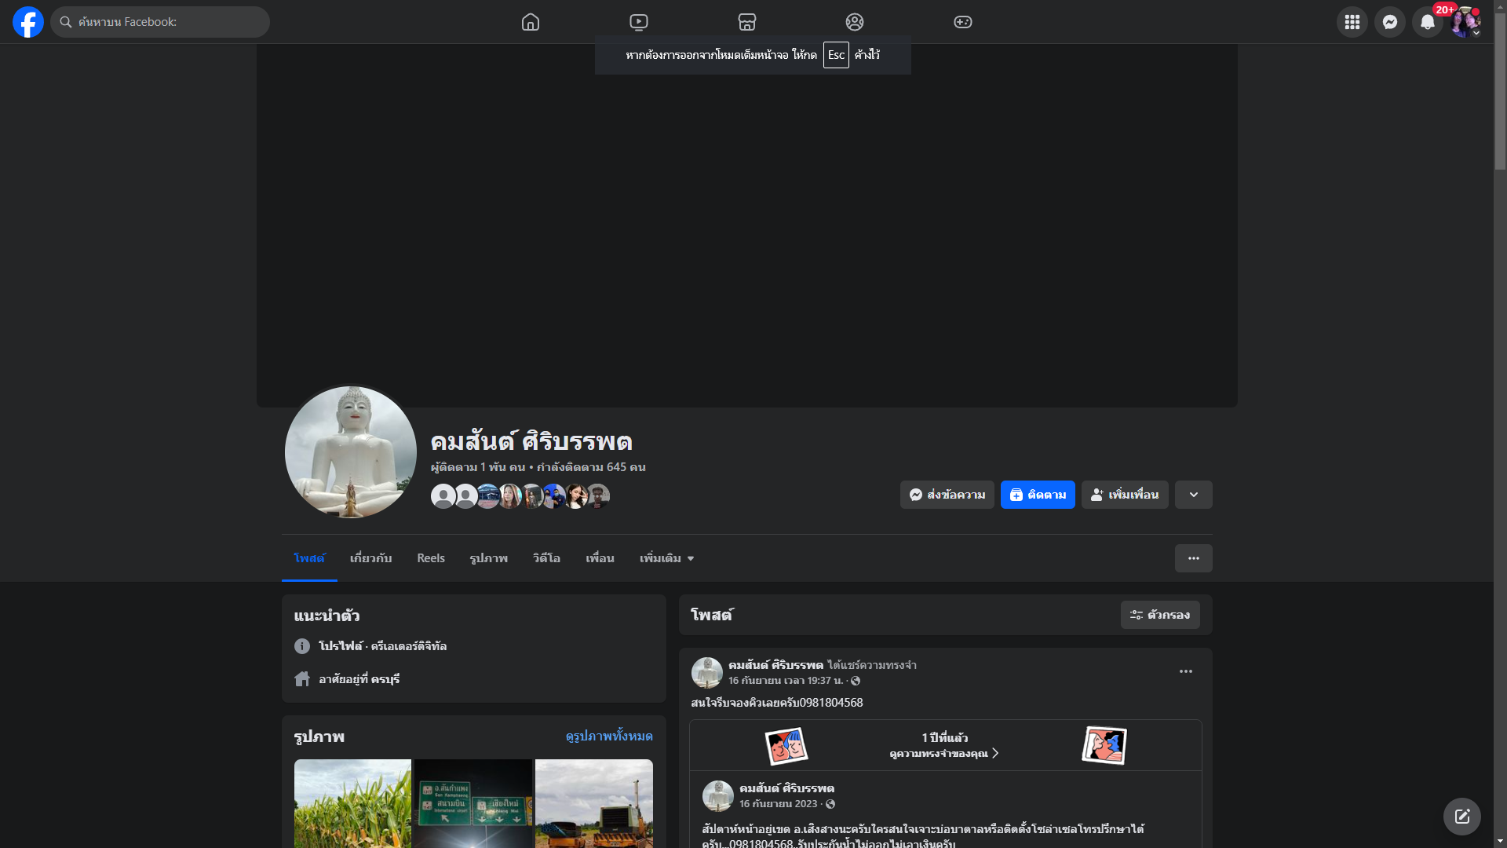
Task: Open the Gaming icon in top bar
Action: [963, 22]
